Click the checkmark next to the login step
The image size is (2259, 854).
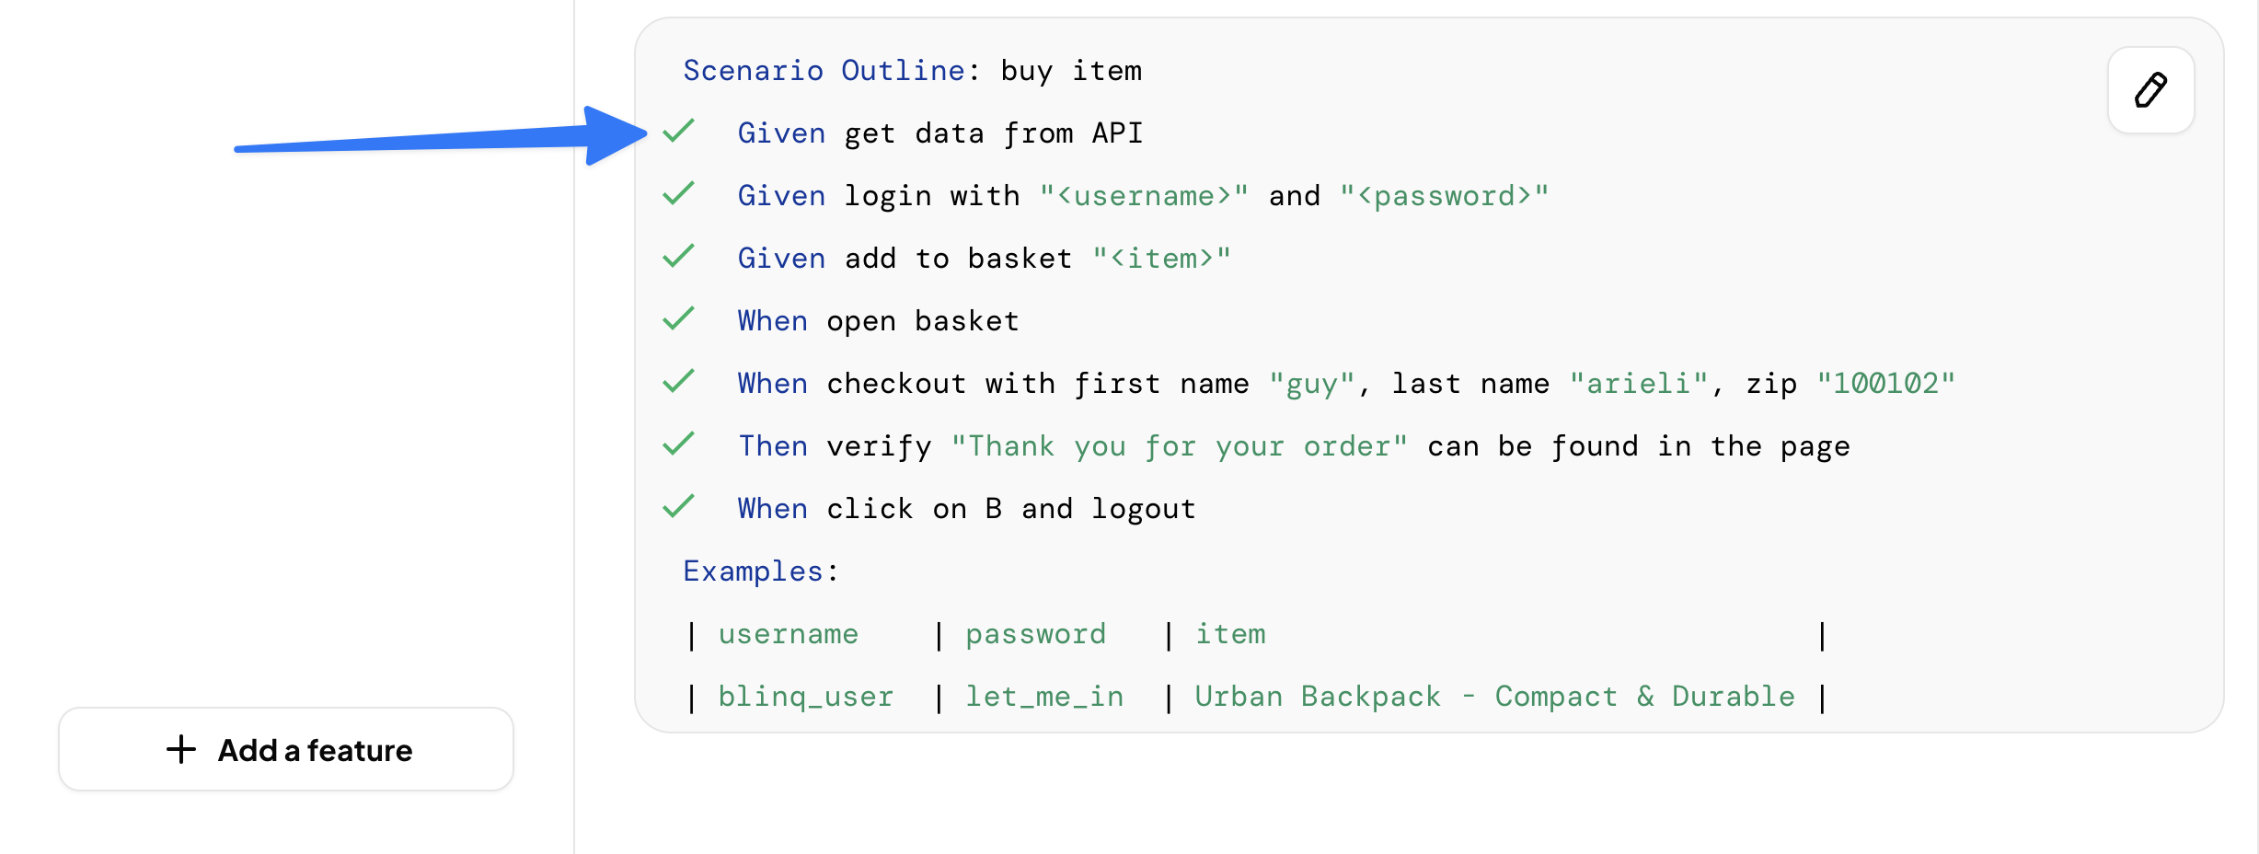(x=678, y=194)
